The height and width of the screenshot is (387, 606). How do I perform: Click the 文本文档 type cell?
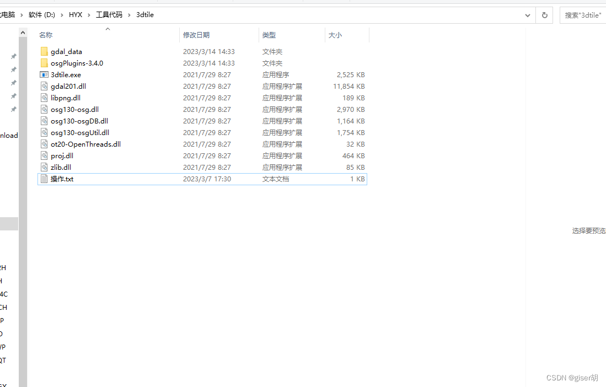[x=276, y=179]
